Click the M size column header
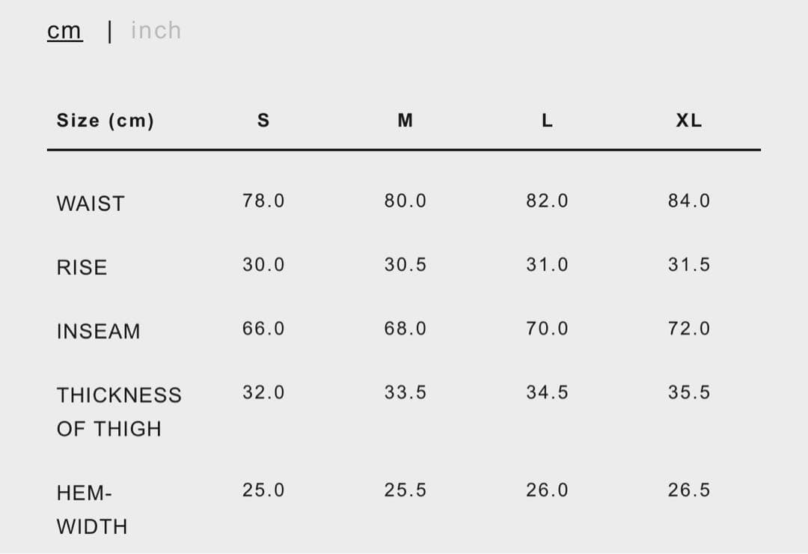Screen dimensions: 808x554 click(405, 121)
